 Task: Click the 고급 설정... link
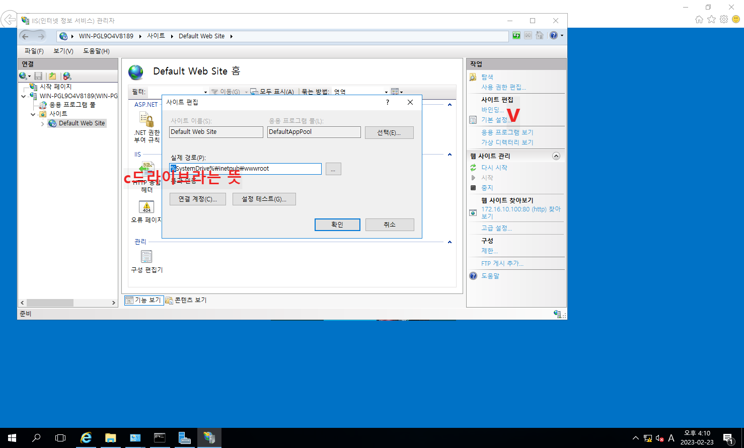pos(496,228)
